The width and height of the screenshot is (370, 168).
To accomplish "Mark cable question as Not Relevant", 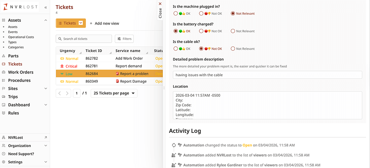I will click(x=233, y=49).
